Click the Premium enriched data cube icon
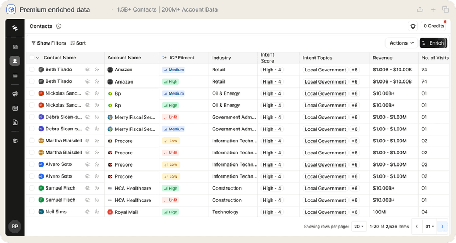 point(11,9)
